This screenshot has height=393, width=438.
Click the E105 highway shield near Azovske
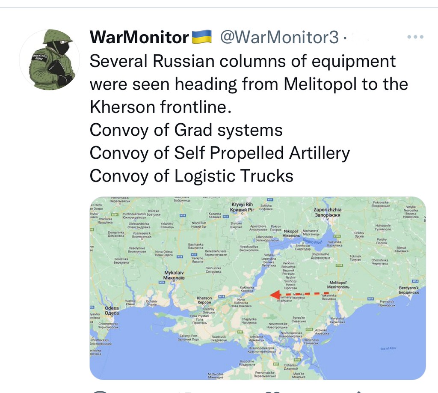[x=308, y=328]
